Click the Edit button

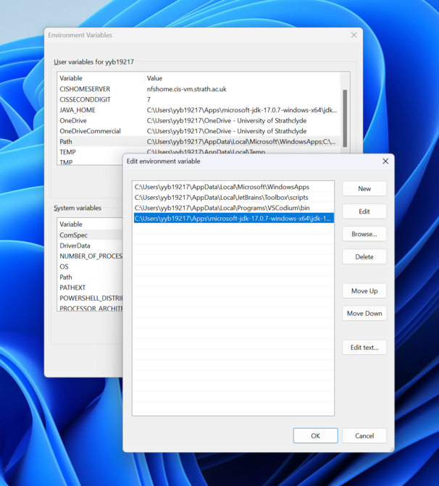click(x=364, y=211)
